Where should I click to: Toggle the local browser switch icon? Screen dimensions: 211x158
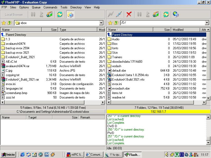70,14
